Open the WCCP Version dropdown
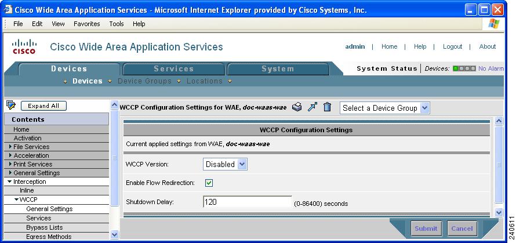 tap(225, 164)
